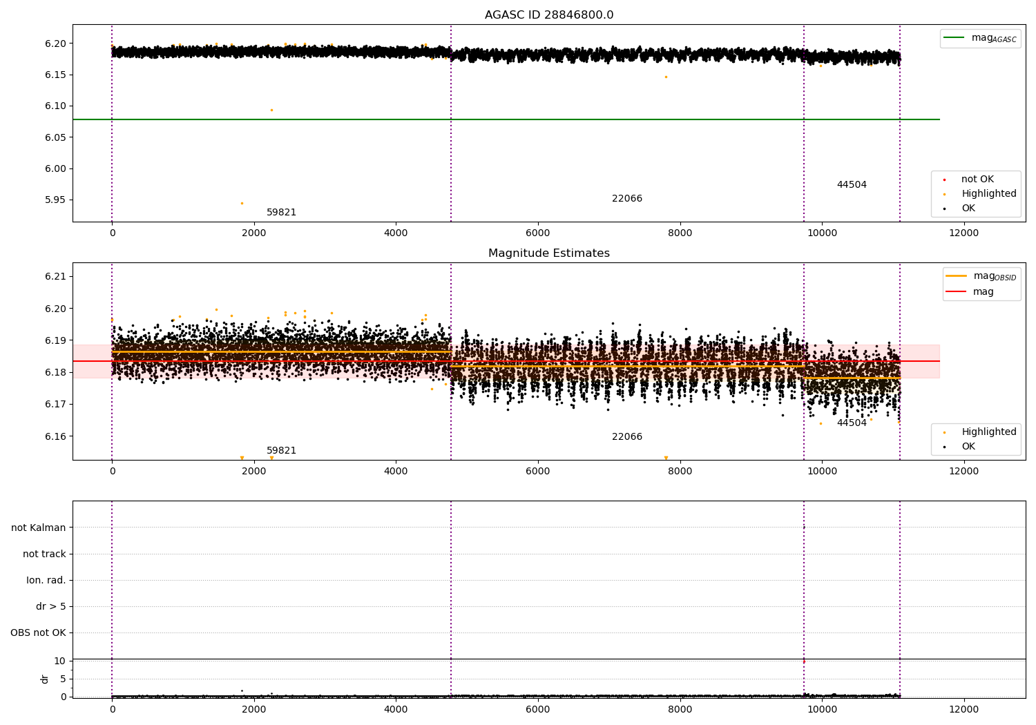
Task: Click y-axis tick 6.10 in AGASC ID plot
Action: (55, 106)
